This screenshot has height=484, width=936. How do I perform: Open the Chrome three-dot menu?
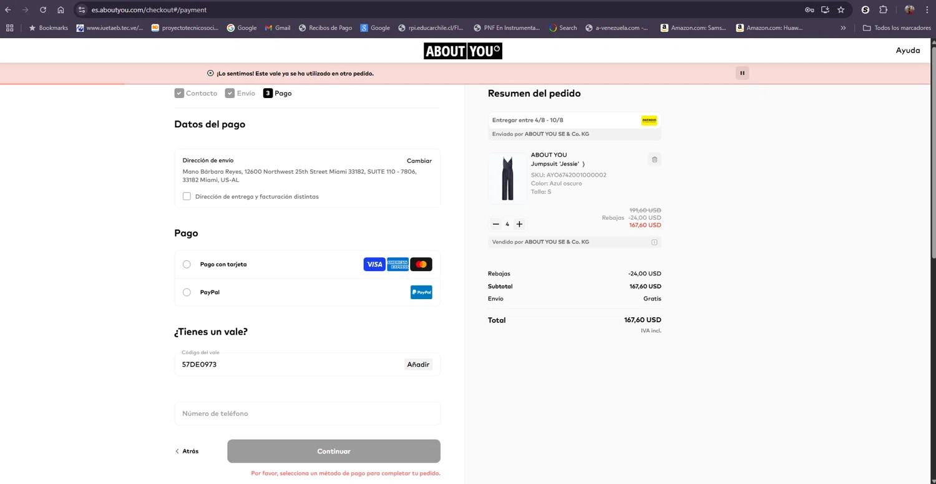[927, 10]
